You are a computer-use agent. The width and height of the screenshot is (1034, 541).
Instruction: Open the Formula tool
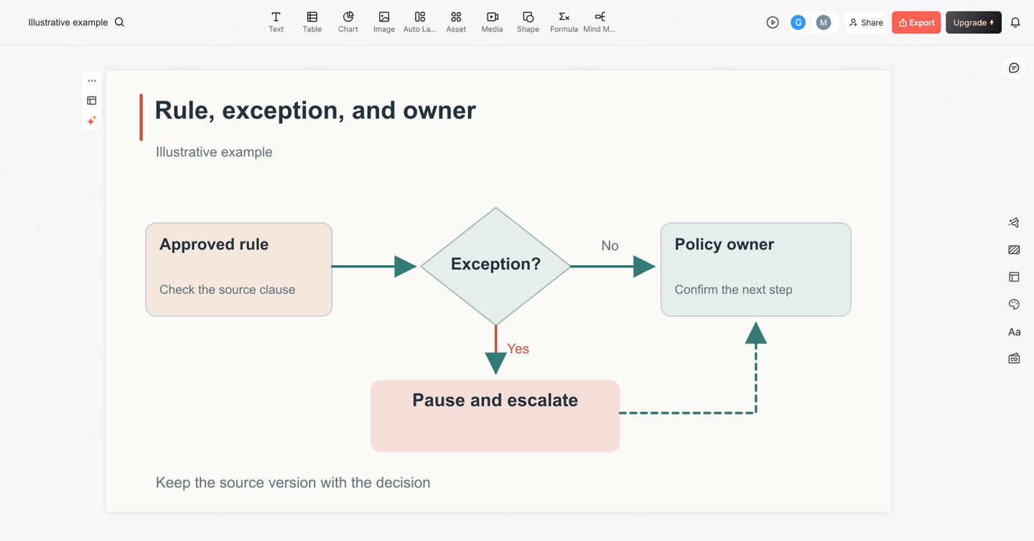pos(564,22)
